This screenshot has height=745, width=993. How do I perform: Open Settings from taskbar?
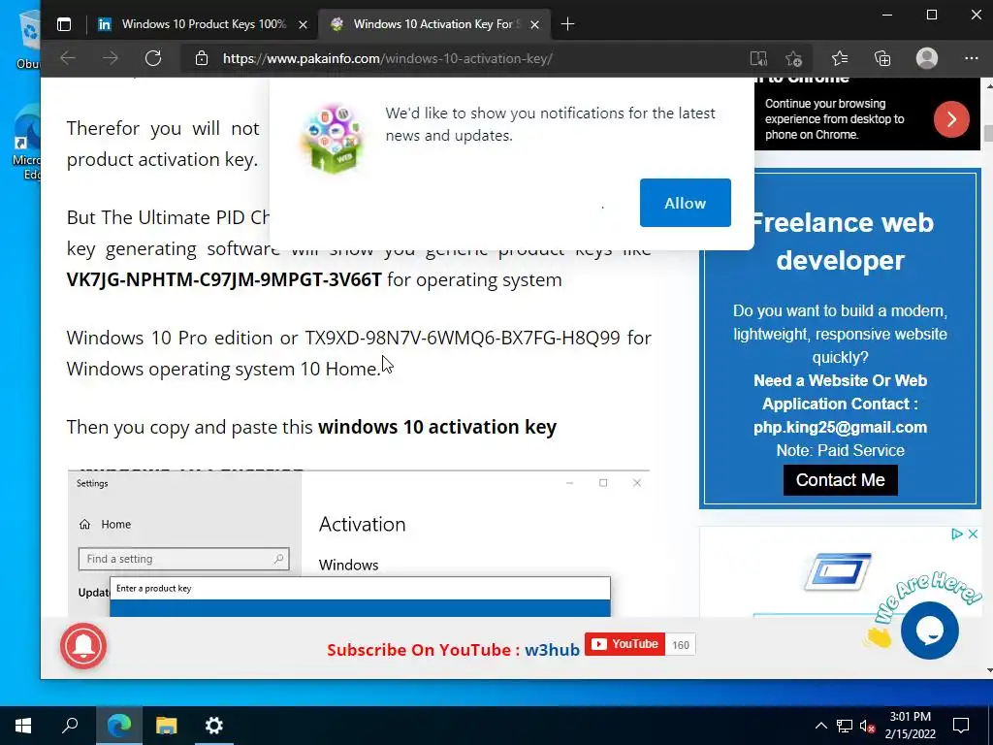pyautogui.click(x=214, y=726)
